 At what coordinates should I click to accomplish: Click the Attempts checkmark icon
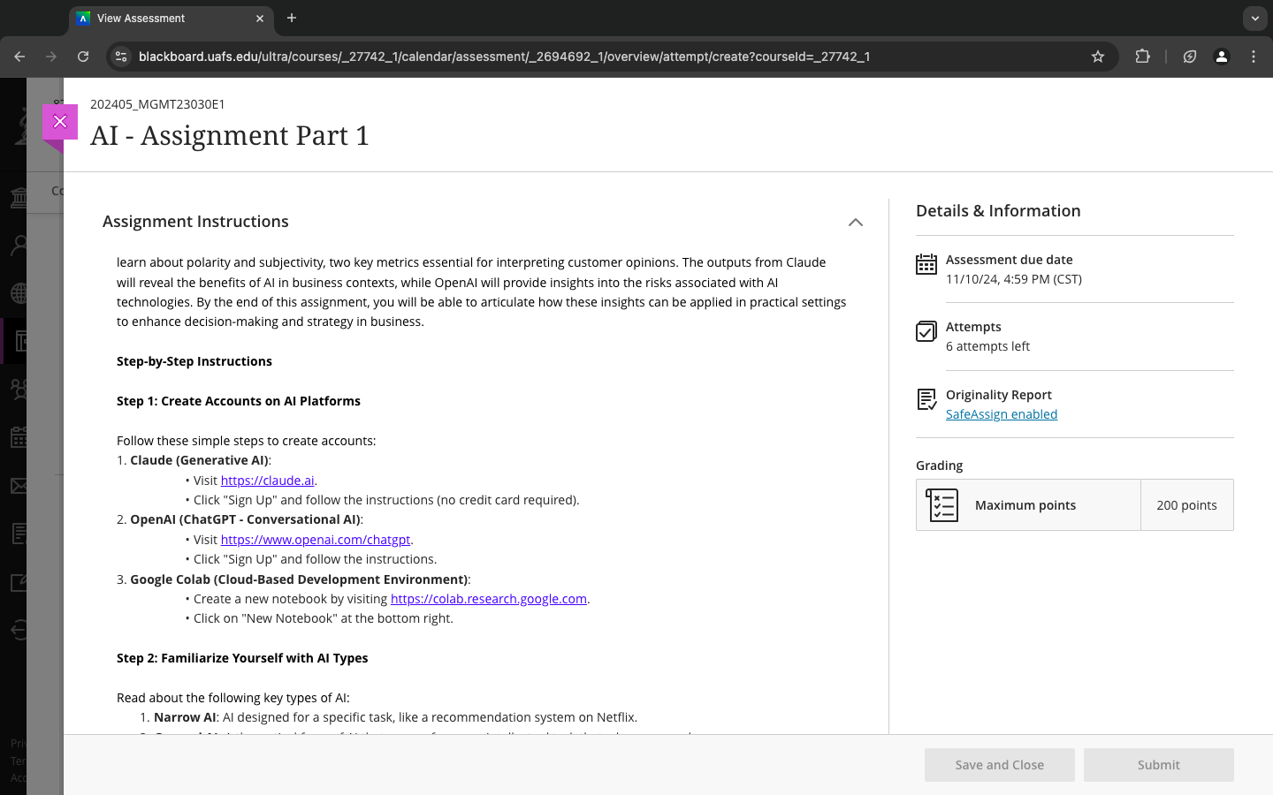926,331
